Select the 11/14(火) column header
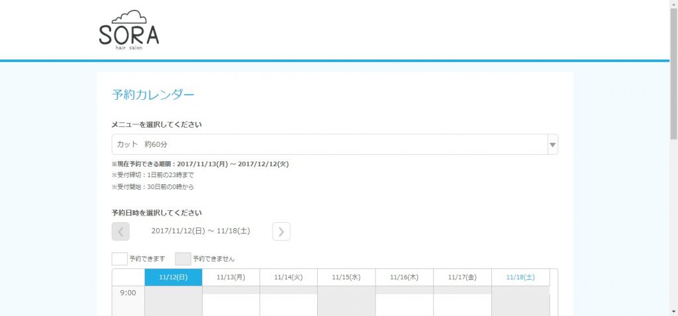This screenshot has height=316, width=678. [x=289, y=277]
